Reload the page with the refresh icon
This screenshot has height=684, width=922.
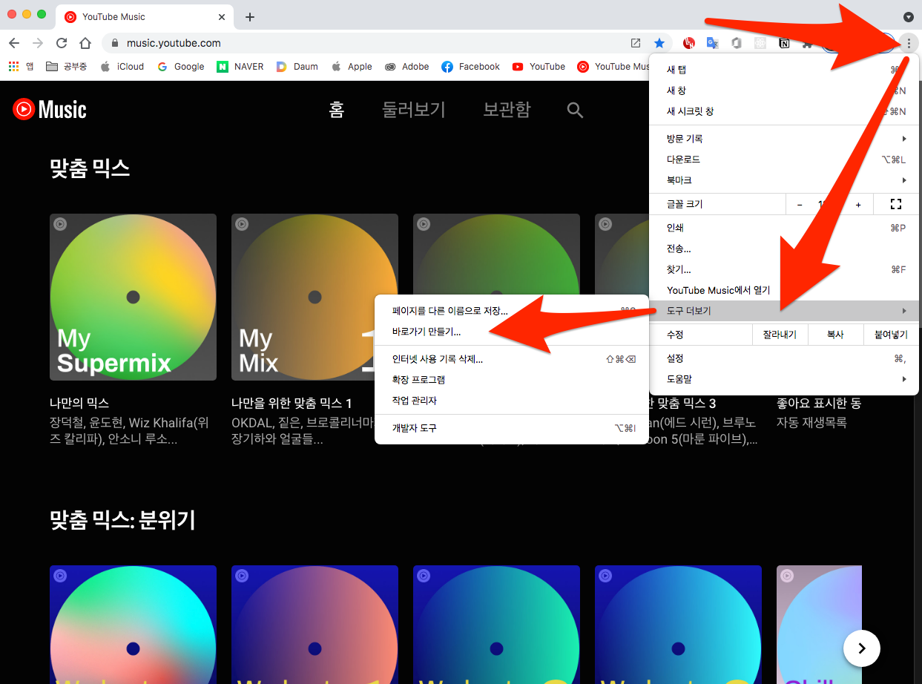[x=62, y=43]
